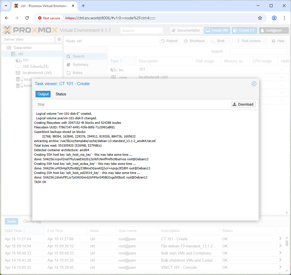Open a new browser tab
This screenshot has height=275, width=291.
[x=83, y=6]
